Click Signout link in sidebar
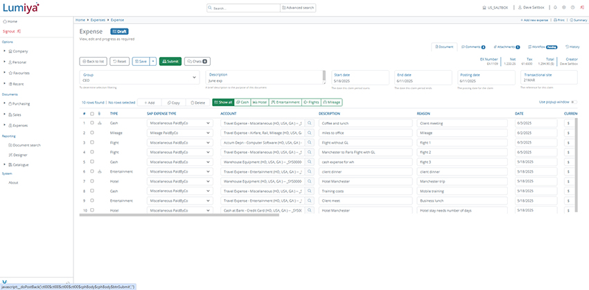This screenshot has width=589, height=290. coord(11,31)
